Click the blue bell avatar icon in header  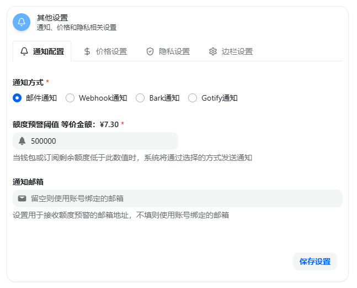pyautogui.click(x=22, y=22)
